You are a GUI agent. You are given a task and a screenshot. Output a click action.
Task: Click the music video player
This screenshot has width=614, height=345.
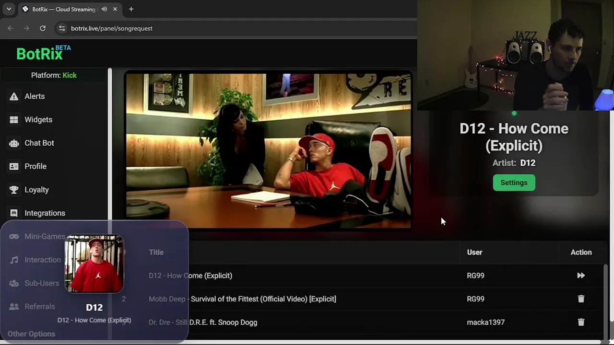[x=268, y=150]
